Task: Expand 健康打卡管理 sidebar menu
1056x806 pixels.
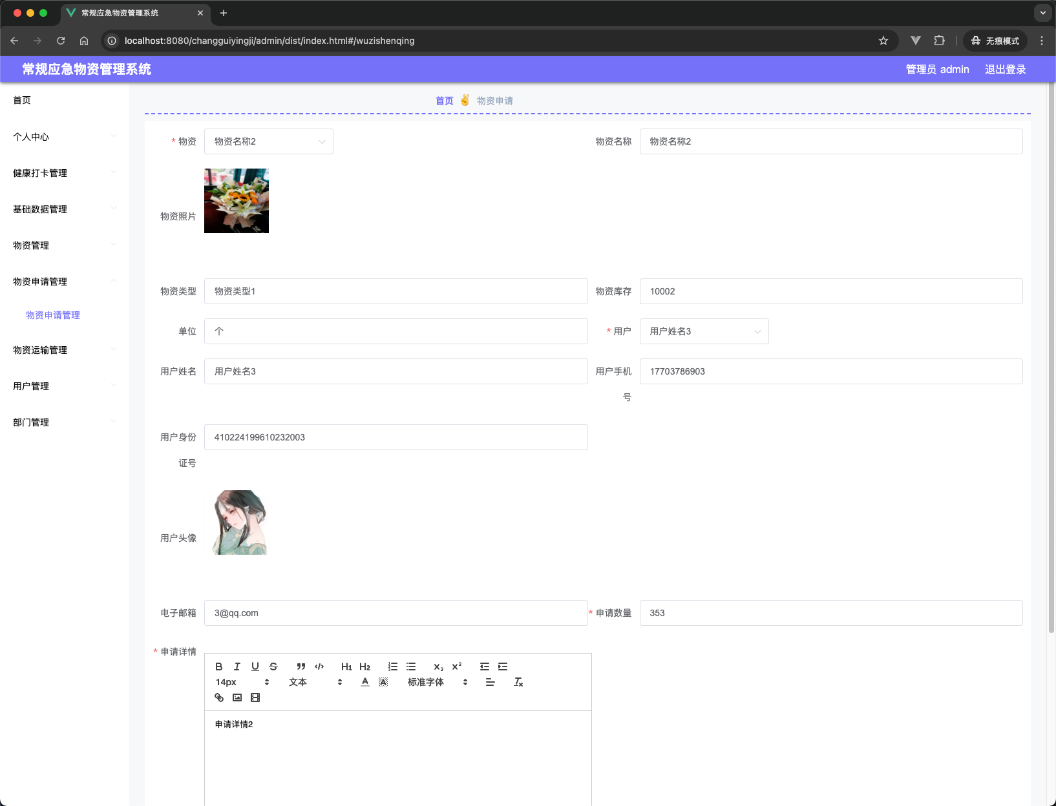Action: (65, 173)
